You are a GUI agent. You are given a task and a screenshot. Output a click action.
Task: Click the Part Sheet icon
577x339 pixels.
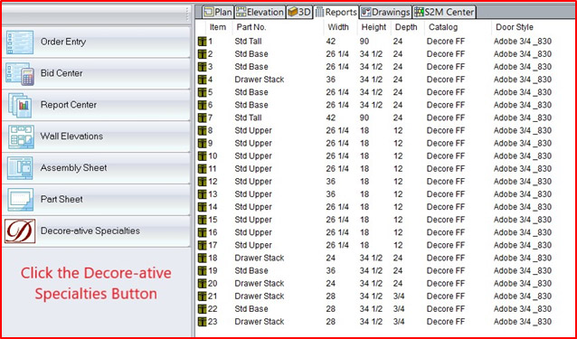click(20, 200)
